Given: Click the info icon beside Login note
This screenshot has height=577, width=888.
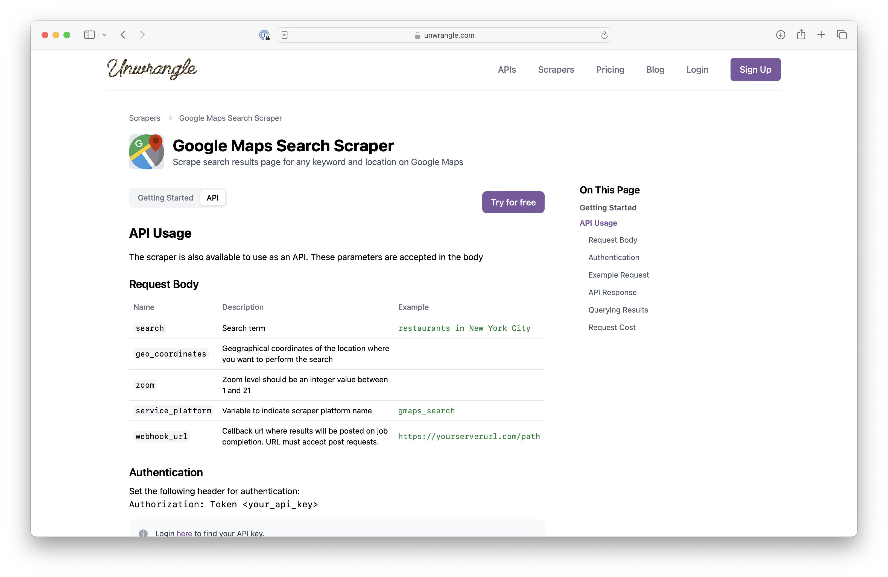Looking at the screenshot, I should click(143, 533).
